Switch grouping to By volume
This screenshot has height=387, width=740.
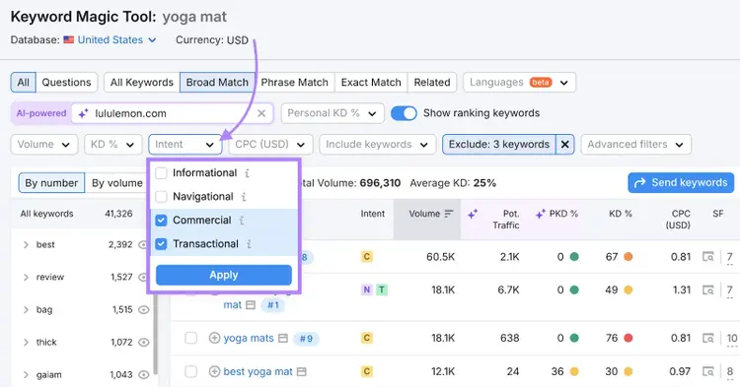(x=117, y=183)
